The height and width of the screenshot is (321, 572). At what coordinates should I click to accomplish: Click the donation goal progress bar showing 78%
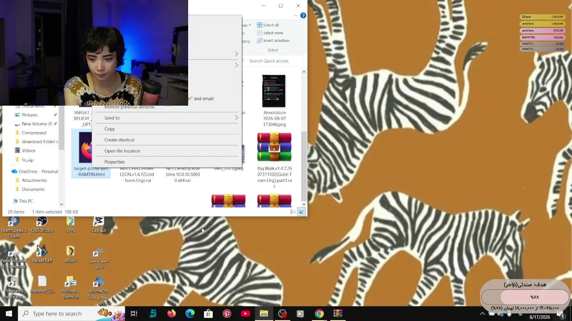coord(526,297)
